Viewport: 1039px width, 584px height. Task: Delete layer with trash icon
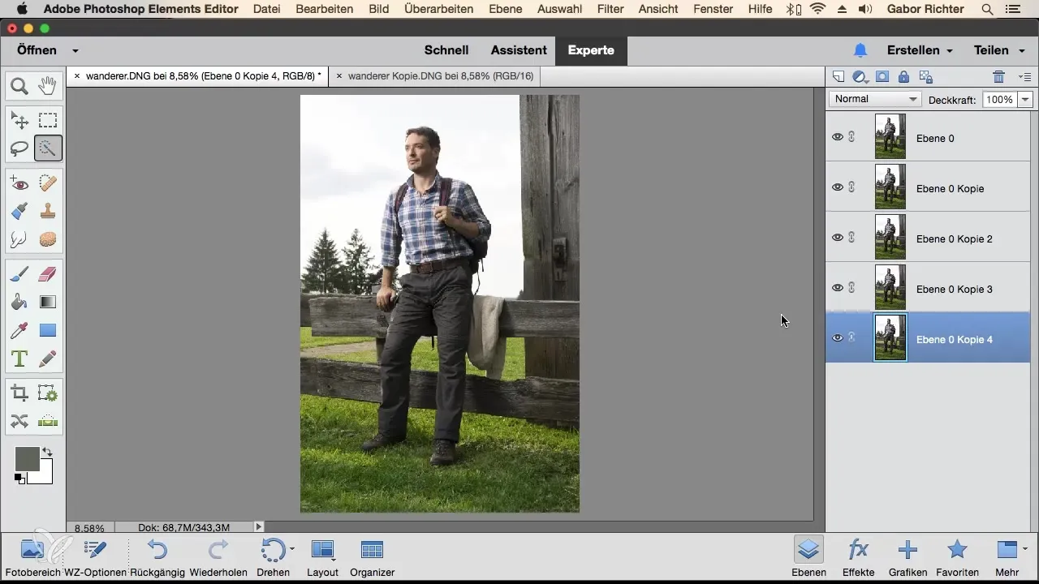[x=999, y=77]
